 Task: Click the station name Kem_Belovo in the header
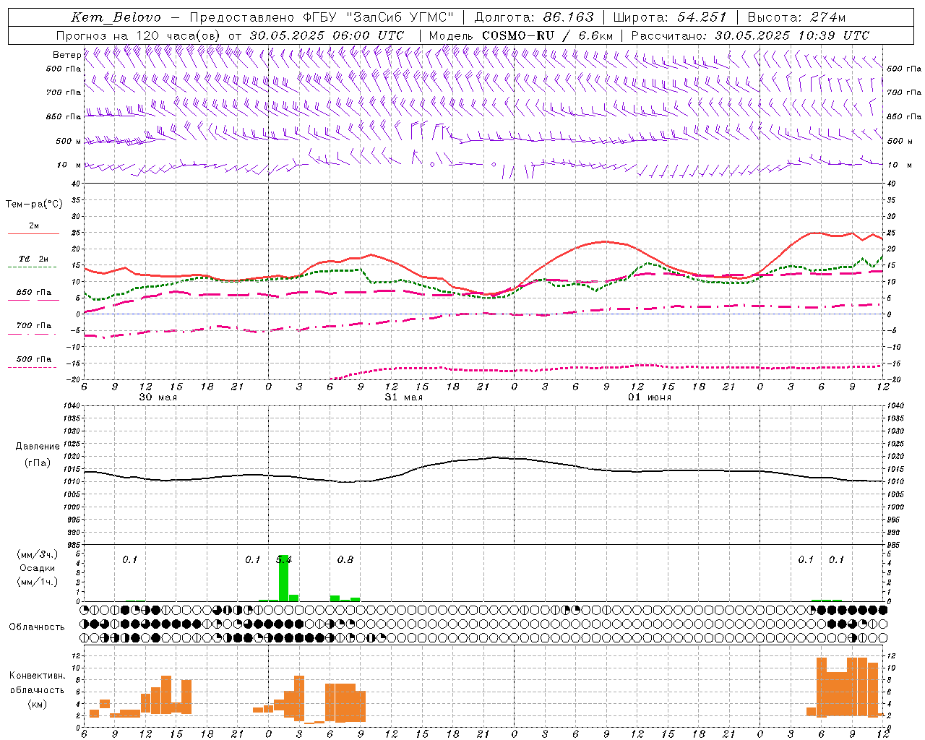click(116, 17)
